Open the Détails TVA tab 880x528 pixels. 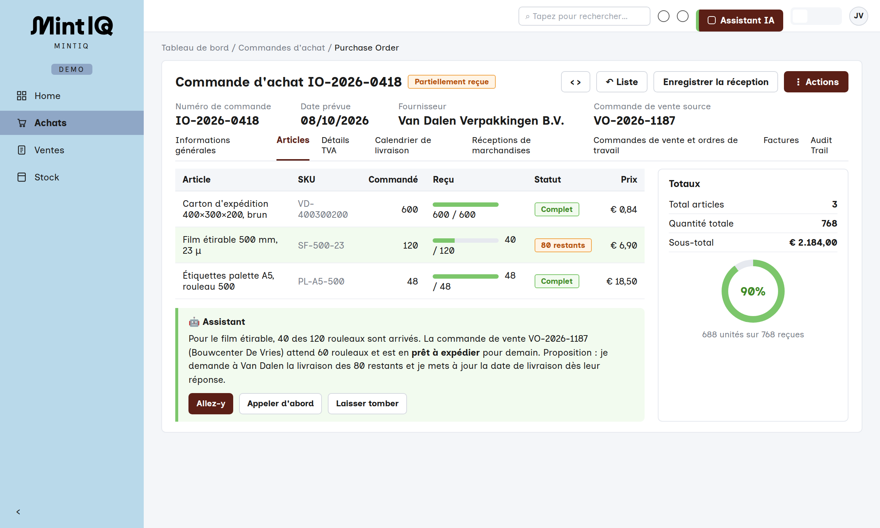click(342, 145)
